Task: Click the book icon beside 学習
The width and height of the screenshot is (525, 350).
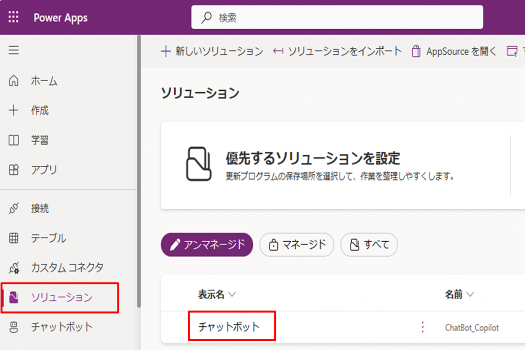Action: point(14,140)
